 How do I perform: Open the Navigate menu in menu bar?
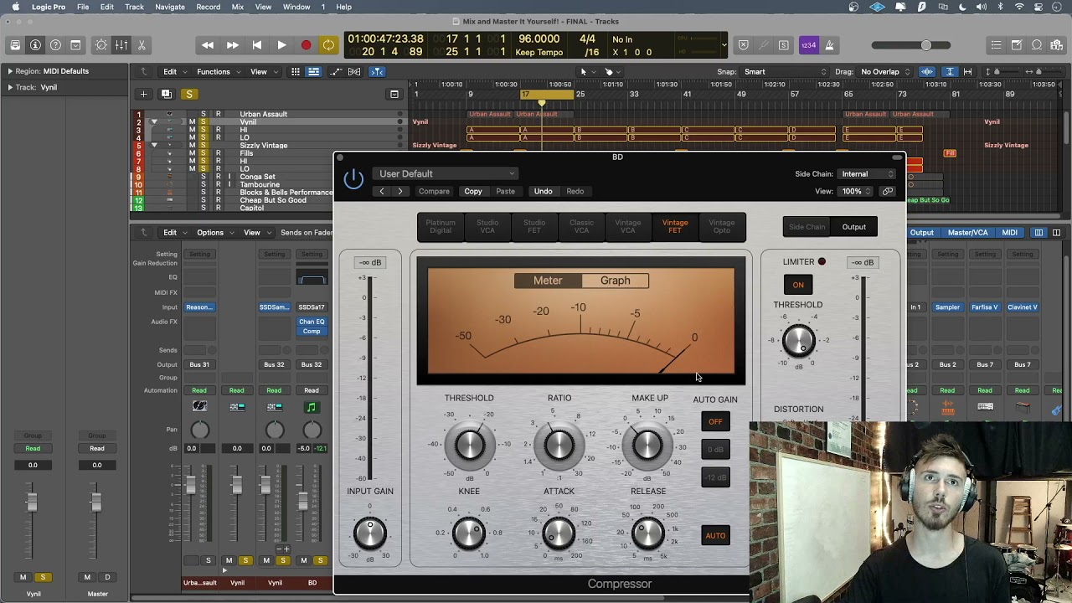point(170,7)
